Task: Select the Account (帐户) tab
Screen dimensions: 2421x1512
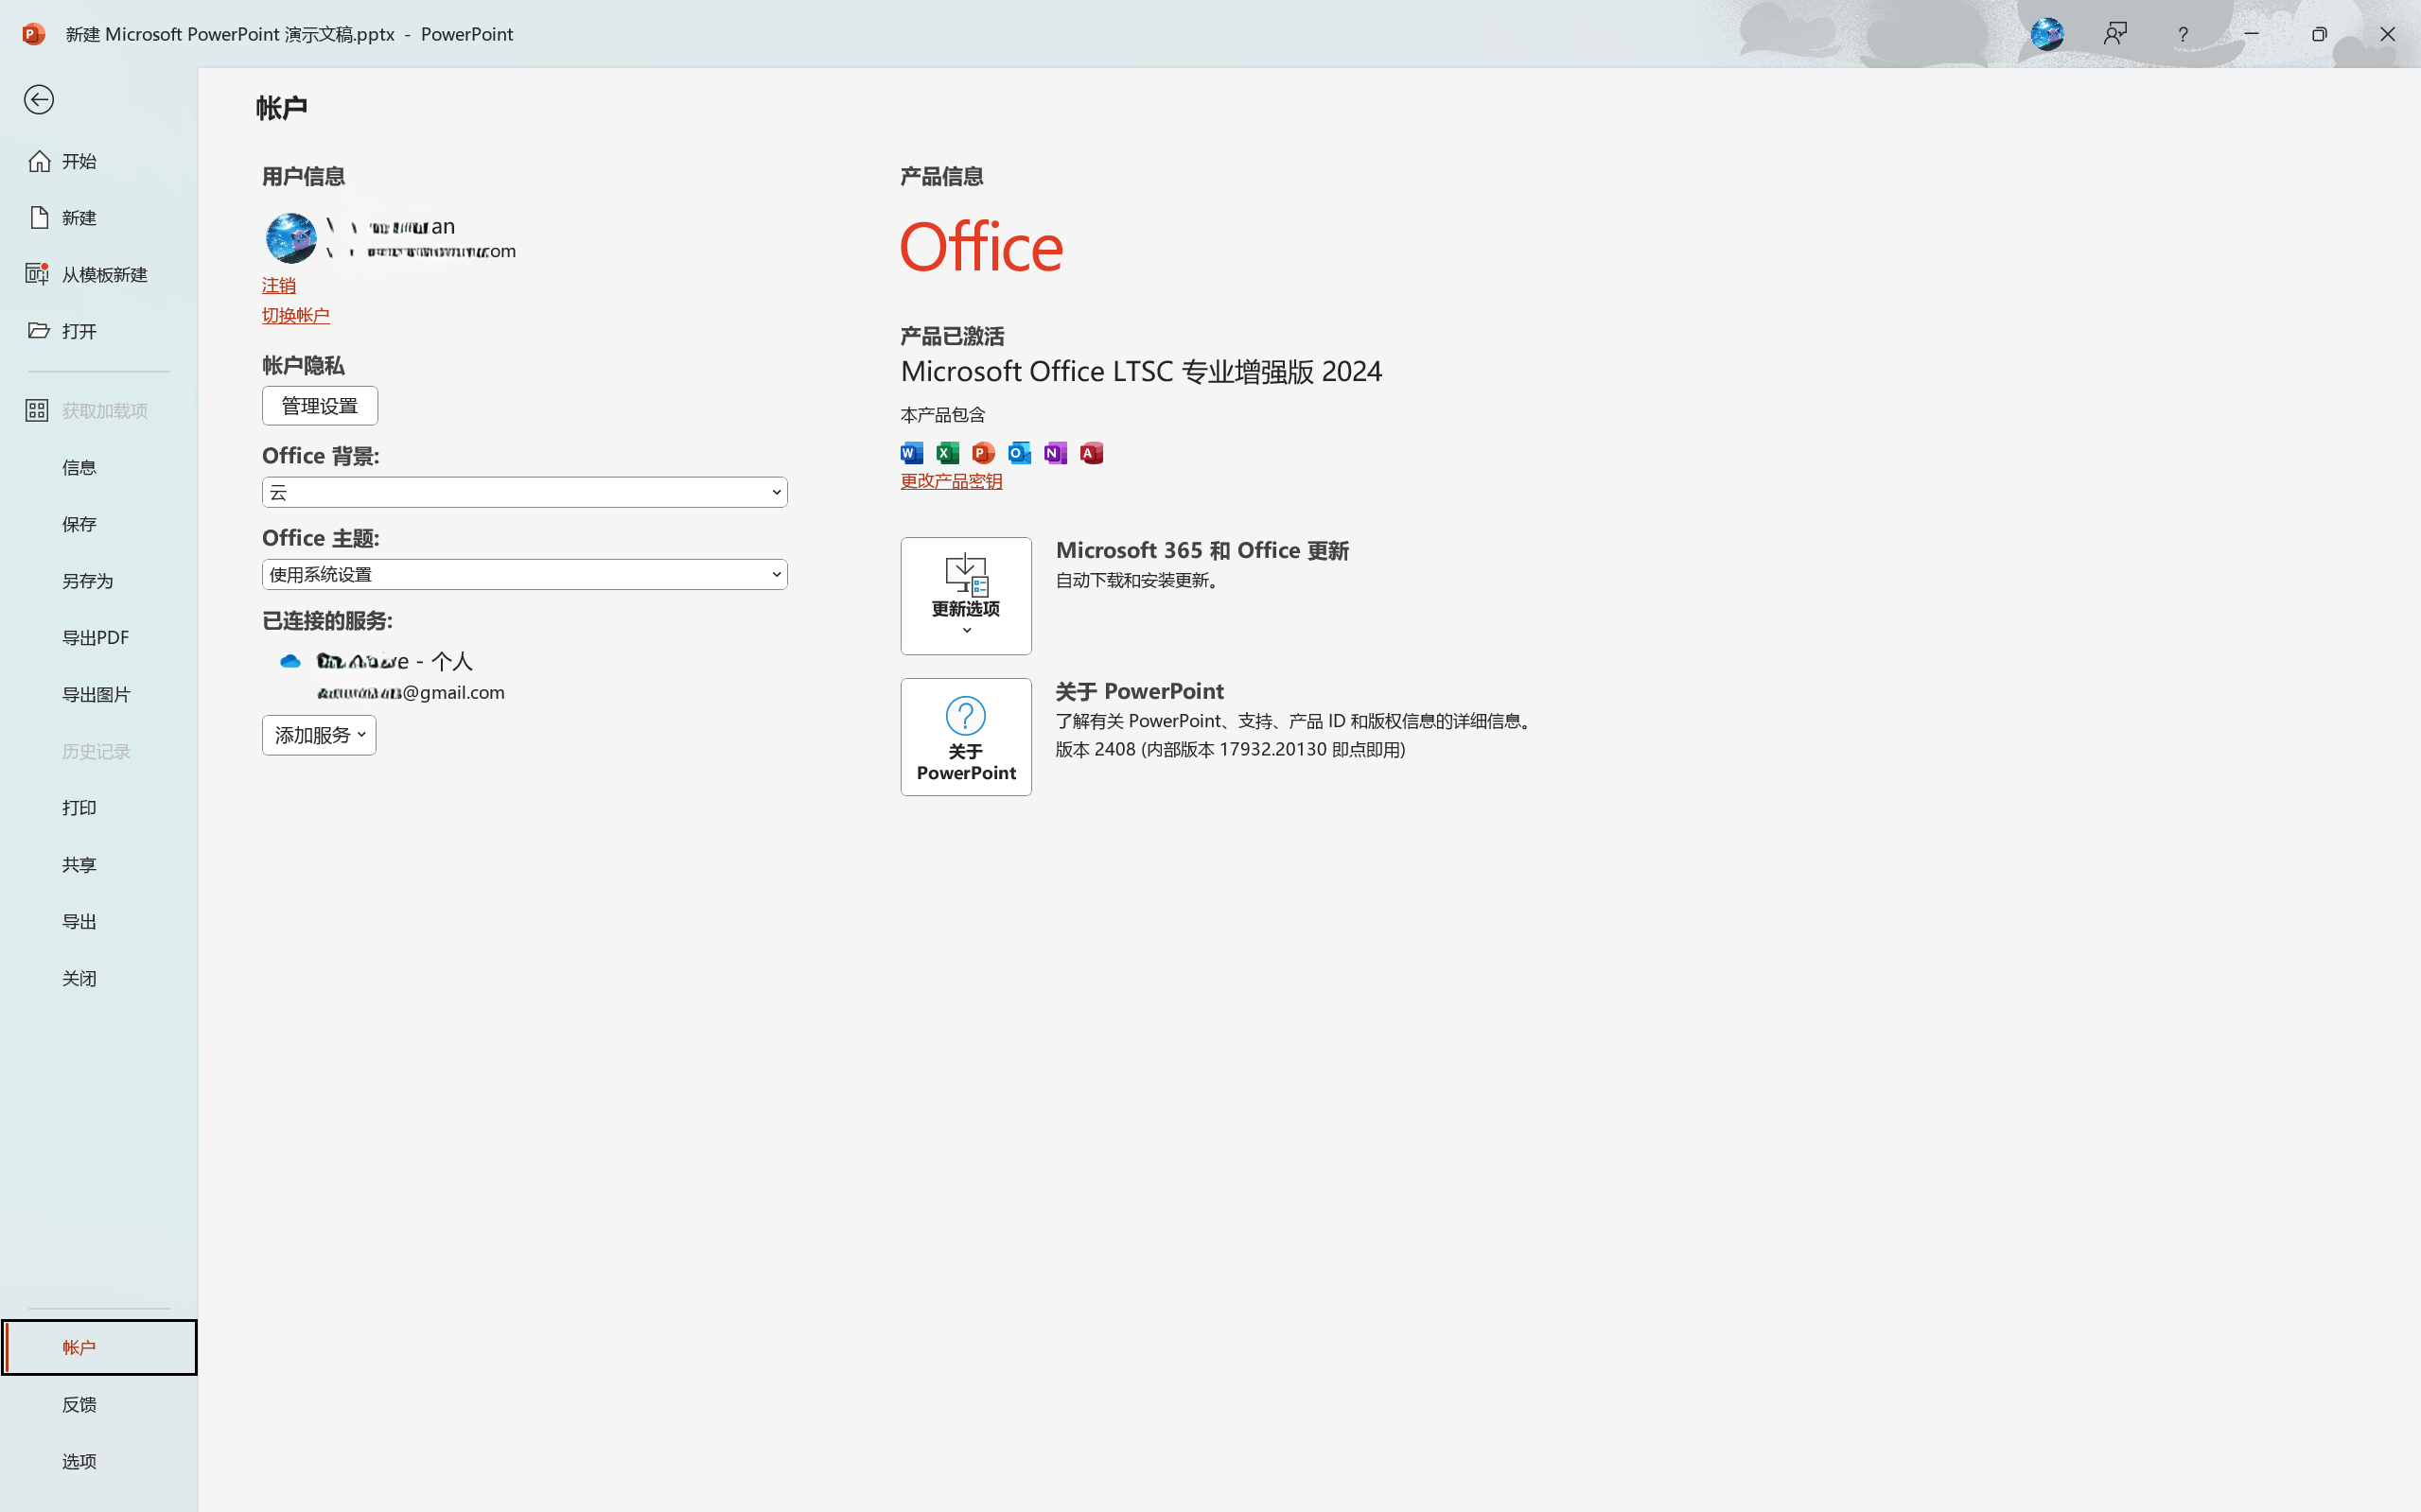Action: pyautogui.click(x=98, y=1347)
